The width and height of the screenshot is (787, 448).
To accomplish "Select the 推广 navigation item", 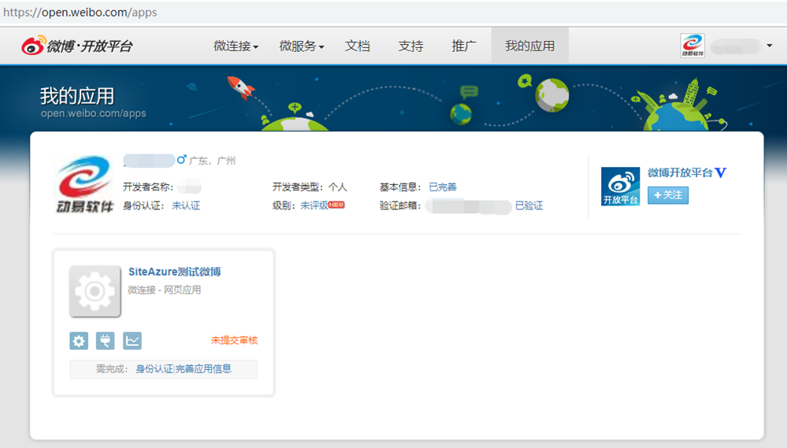I will point(464,46).
